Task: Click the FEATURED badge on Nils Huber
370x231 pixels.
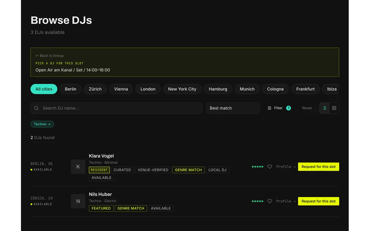Action: pyautogui.click(x=101, y=209)
